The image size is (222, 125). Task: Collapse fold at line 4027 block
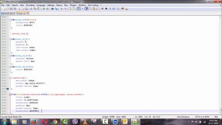coord(10,67)
